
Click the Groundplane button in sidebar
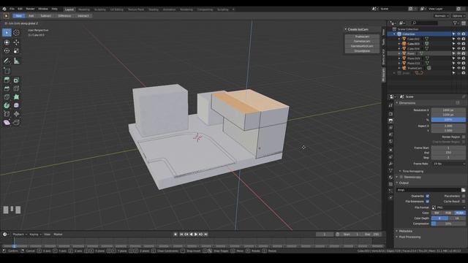pos(362,51)
